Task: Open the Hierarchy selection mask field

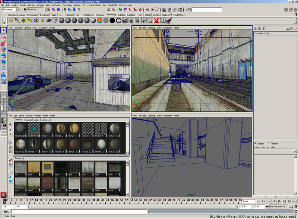Action: pos(35,9)
